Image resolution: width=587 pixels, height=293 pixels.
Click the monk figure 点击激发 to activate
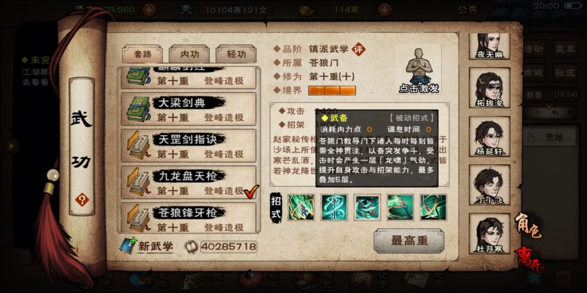pos(419,70)
